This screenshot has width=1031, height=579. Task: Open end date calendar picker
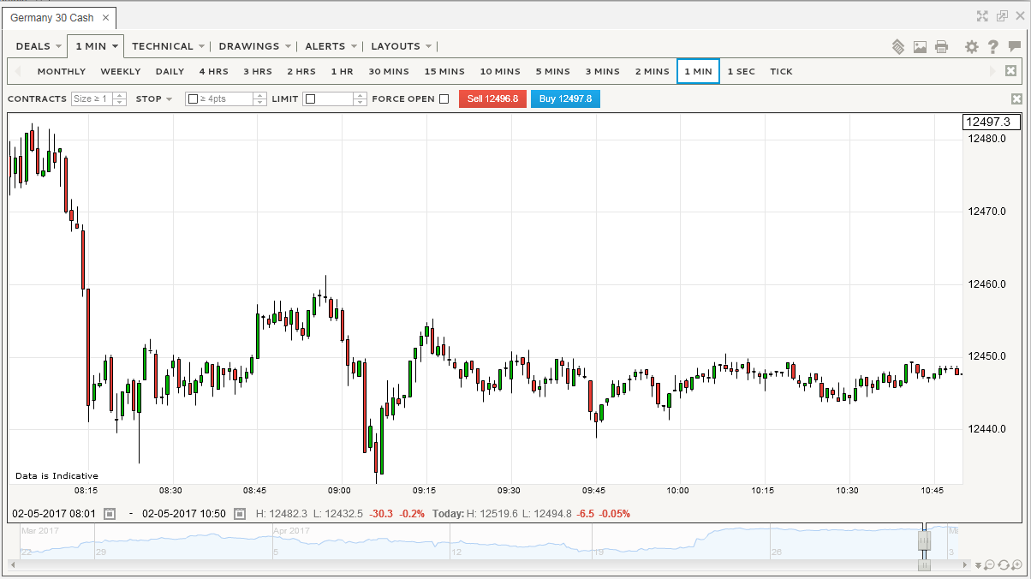pos(239,514)
